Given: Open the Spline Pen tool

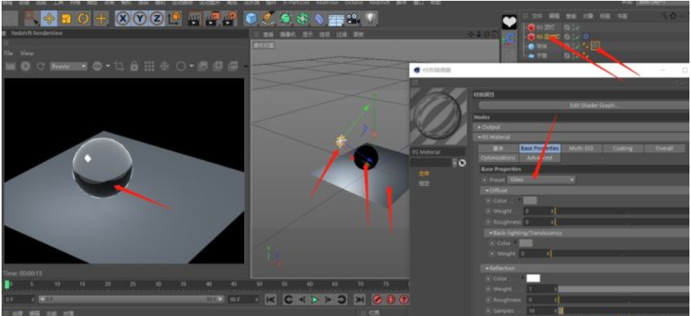Looking at the screenshot, I should click(268, 18).
